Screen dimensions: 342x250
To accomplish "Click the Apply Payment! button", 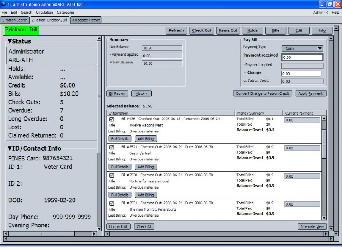I will point(311,93).
